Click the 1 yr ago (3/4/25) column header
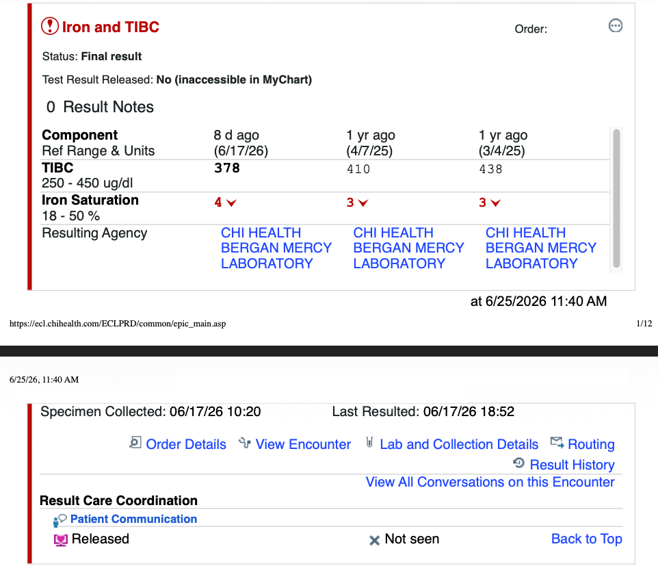658x566 pixels. 503,143
